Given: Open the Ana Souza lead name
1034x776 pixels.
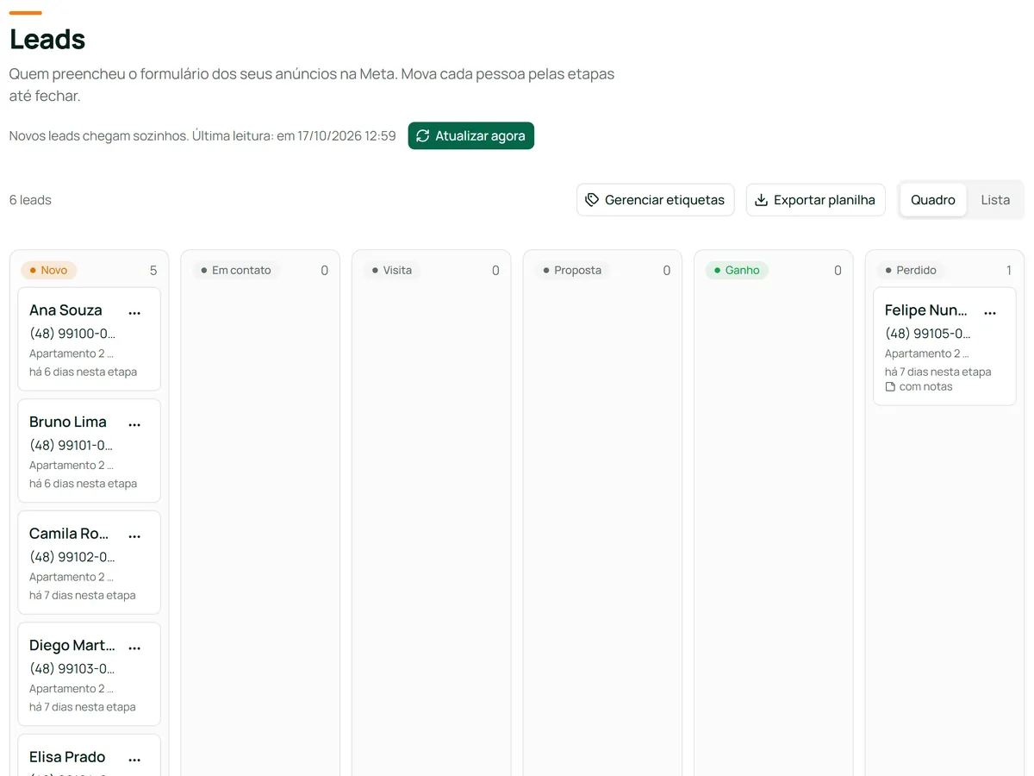Looking at the screenshot, I should point(65,310).
